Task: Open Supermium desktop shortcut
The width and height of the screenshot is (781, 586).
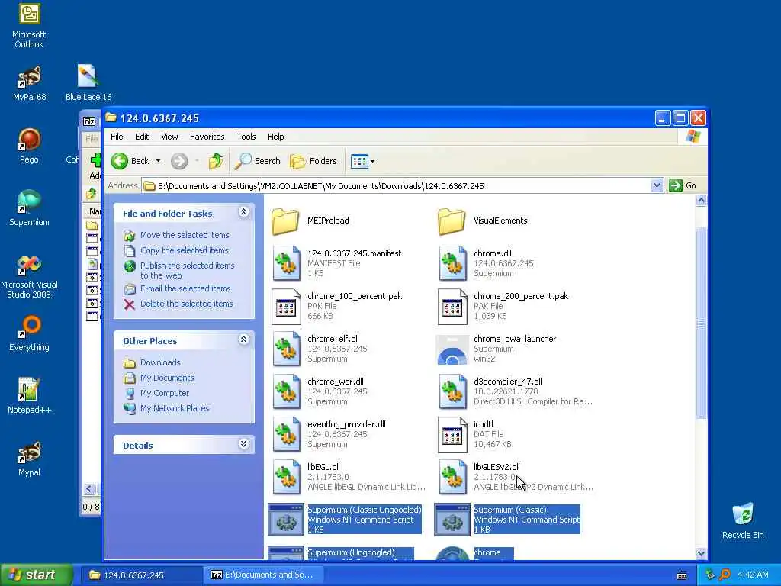Action: tap(29, 208)
